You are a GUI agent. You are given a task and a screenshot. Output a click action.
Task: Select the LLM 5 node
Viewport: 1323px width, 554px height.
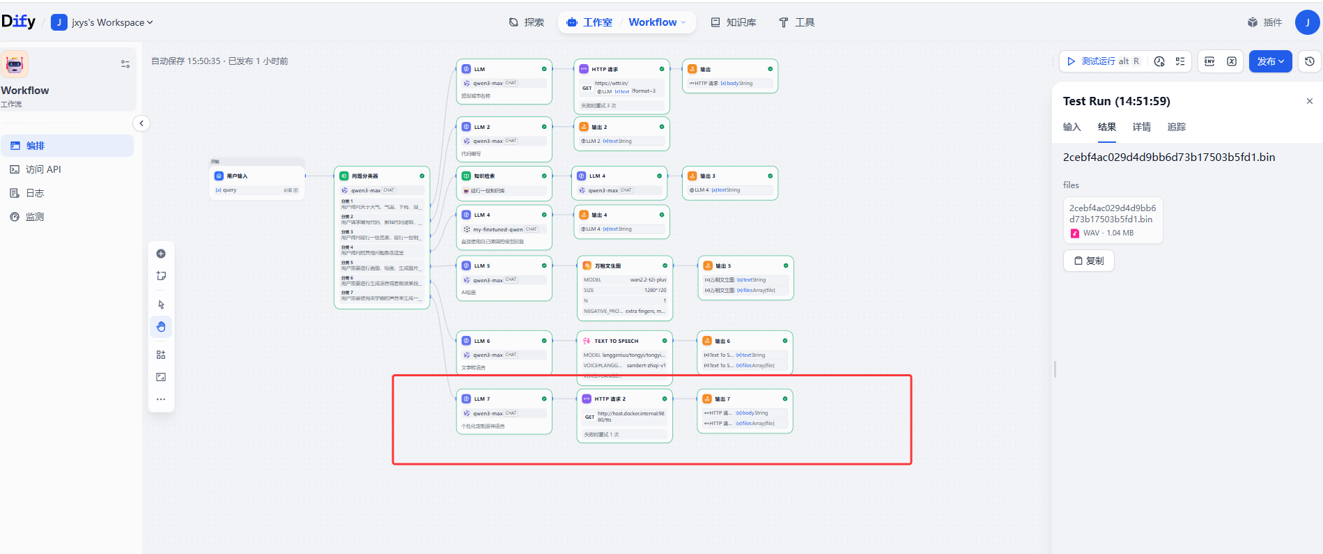tap(504, 278)
